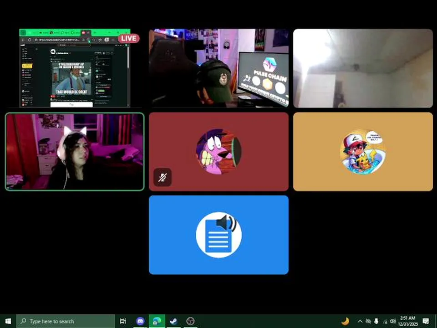This screenshot has width=437, height=328.
Task: Open the Pulse Chain monitor webcam tile
Action: (219, 68)
